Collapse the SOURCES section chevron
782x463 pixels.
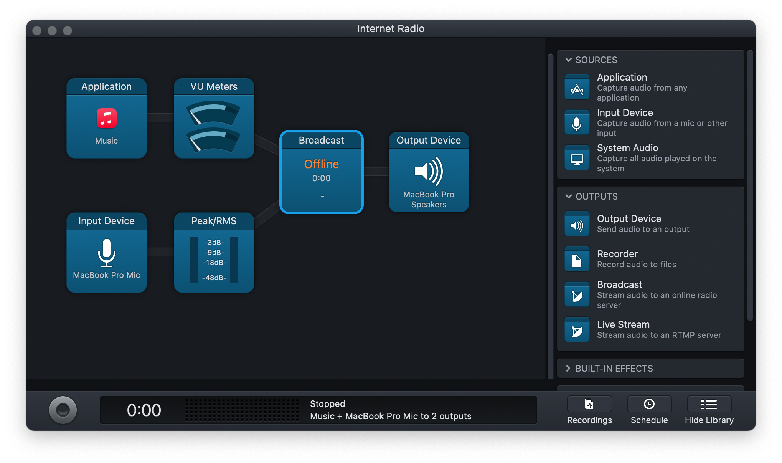(x=568, y=60)
